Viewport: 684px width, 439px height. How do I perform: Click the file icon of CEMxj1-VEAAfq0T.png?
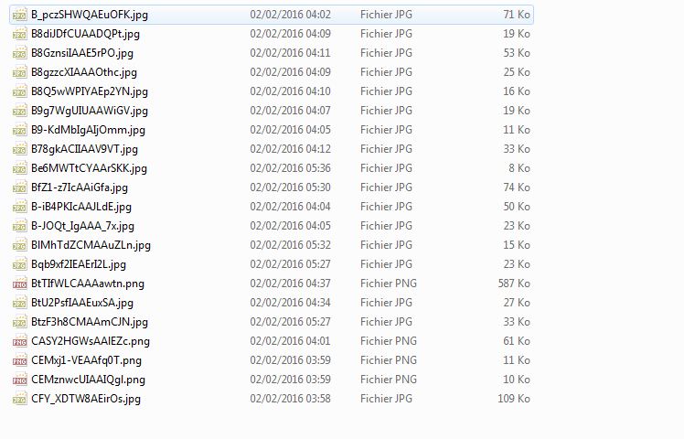(19, 360)
